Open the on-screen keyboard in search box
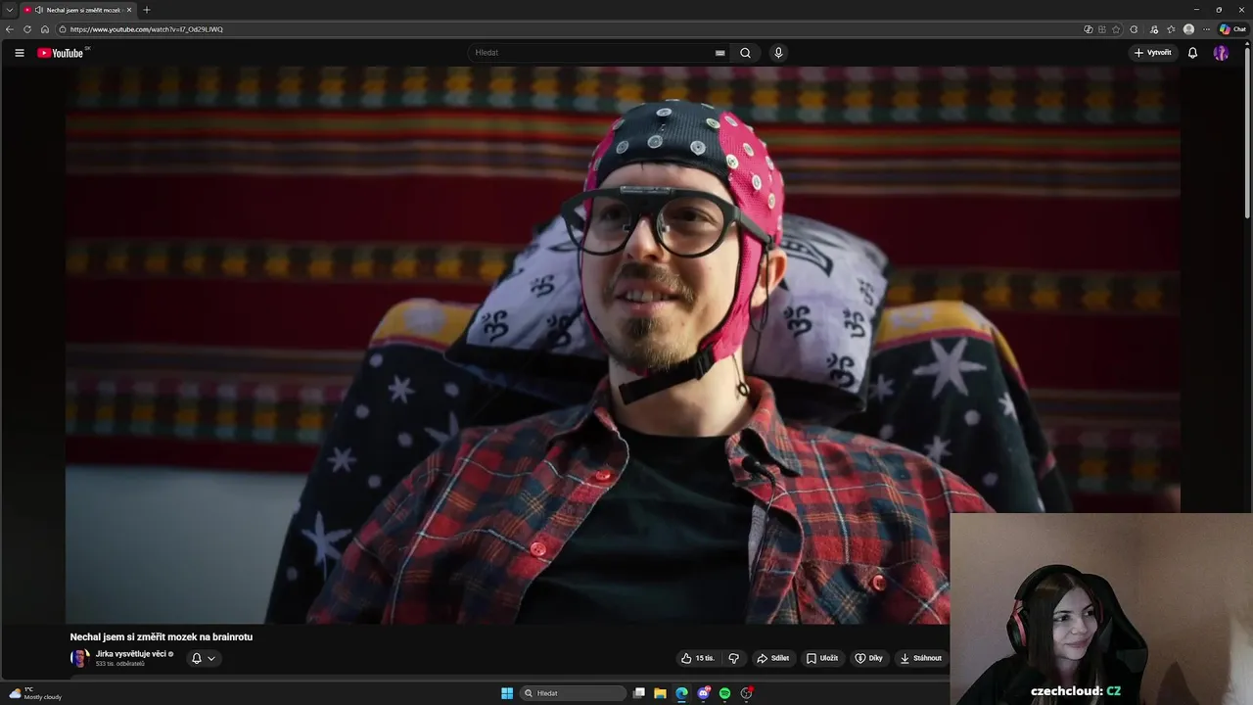1253x705 pixels. point(720,53)
